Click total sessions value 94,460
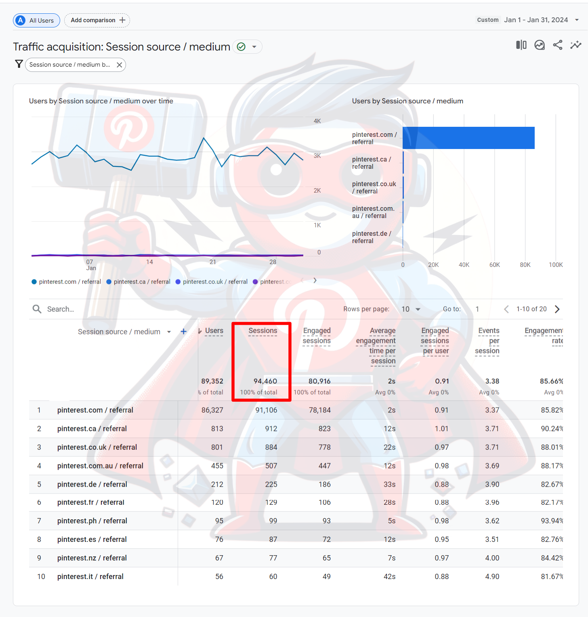The width and height of the screenshot is (588, 617). click(265, 381)
